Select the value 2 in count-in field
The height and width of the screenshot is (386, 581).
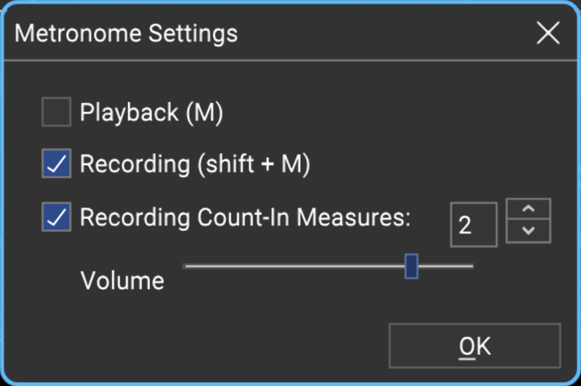tap(465, 225)
